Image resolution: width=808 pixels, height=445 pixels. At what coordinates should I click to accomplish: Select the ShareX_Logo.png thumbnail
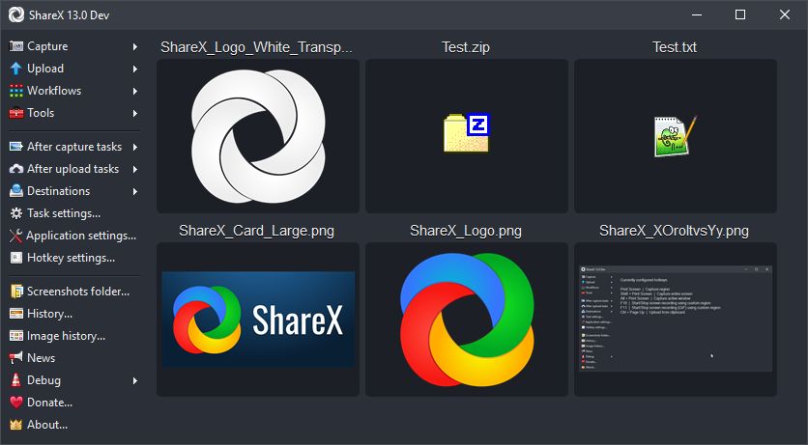[466, 319]
